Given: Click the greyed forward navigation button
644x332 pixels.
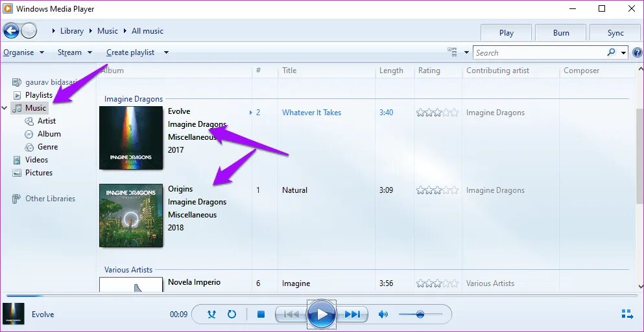Looking at the screenshot, I should click(29, 31).
